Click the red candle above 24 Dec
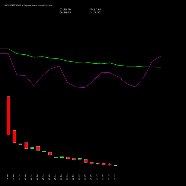Image resolution: width=186 pixels, height=186 pixels. point(86,161)
